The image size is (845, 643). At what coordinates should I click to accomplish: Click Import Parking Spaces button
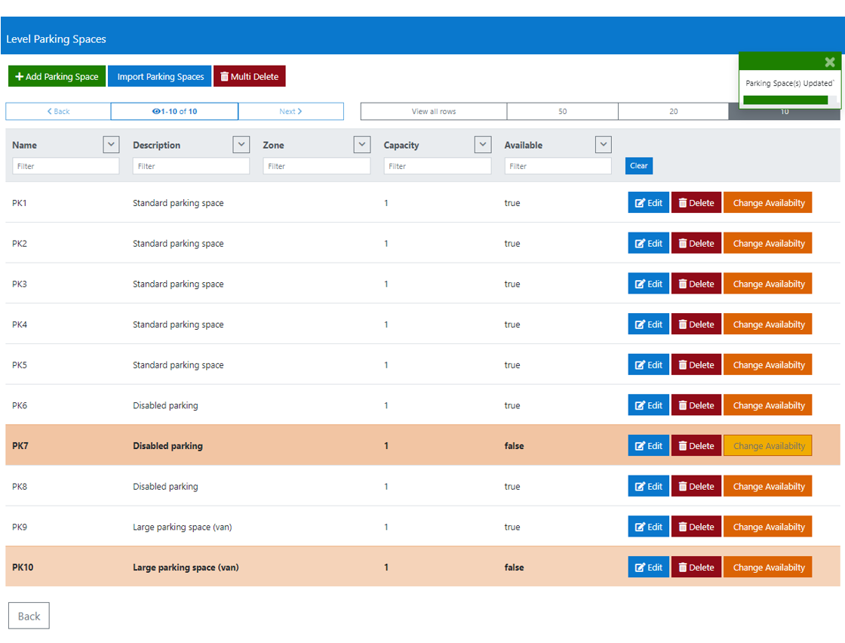click(160, 76)
